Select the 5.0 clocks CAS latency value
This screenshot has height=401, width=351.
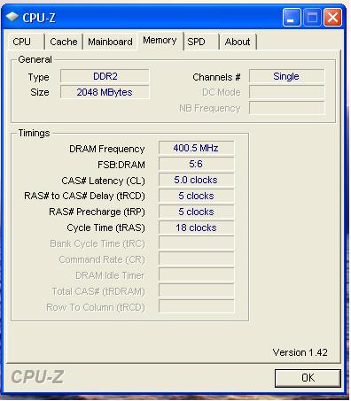click(197, 180)
